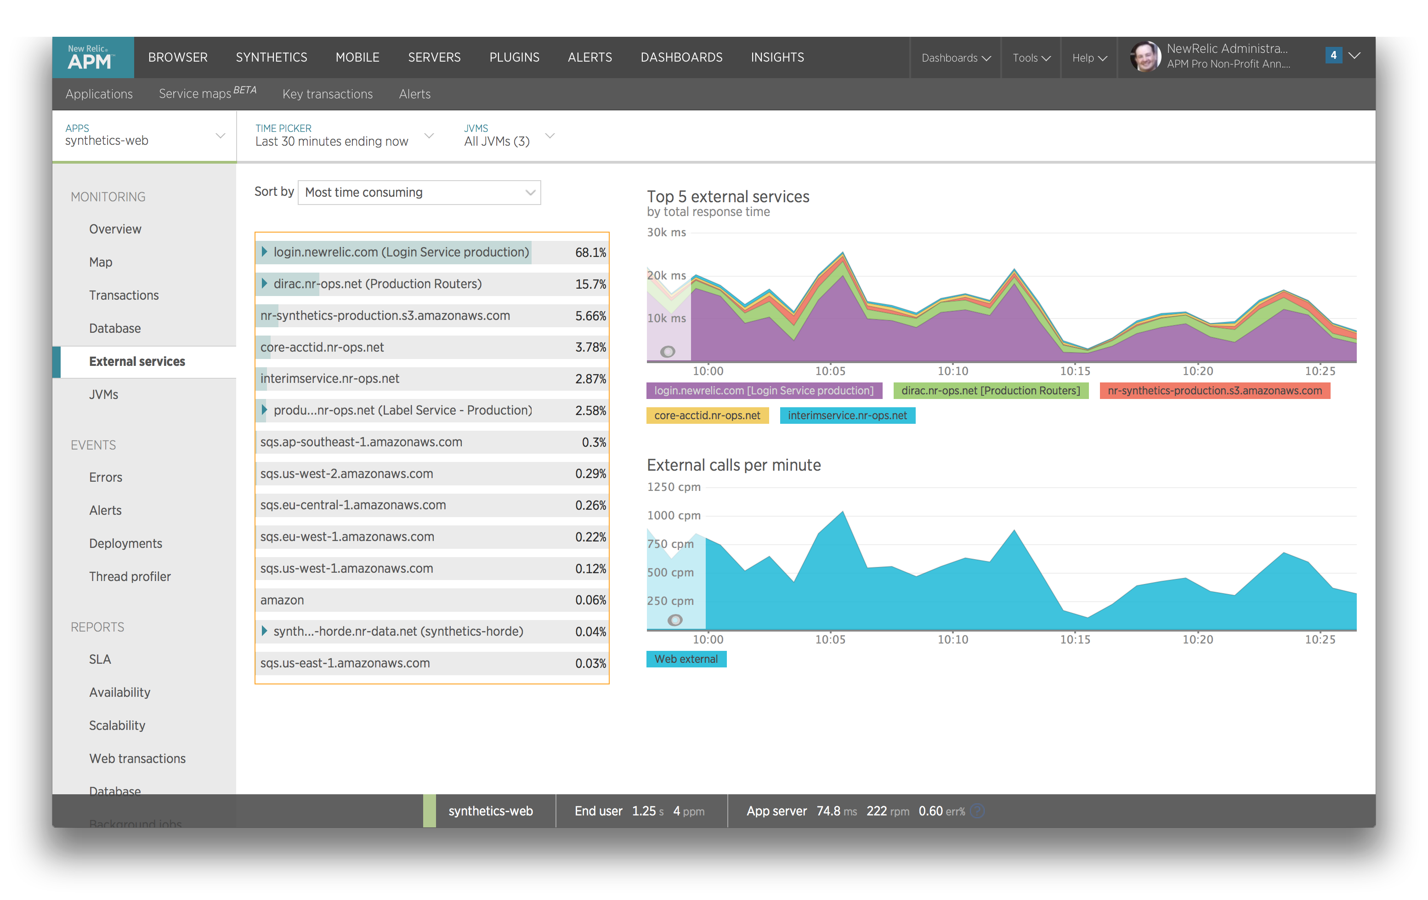1428x900 pixels.
Task: Expand Label Service - Production row
Action: (265, 410)
